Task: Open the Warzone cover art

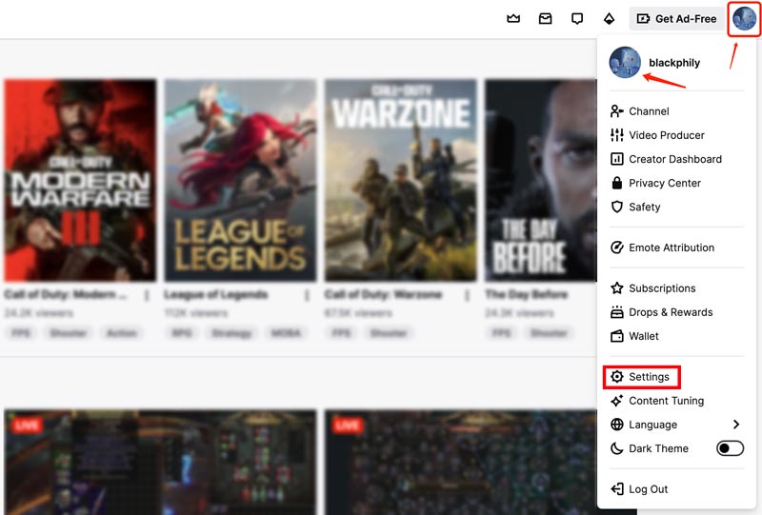Action: pos(400,180)
